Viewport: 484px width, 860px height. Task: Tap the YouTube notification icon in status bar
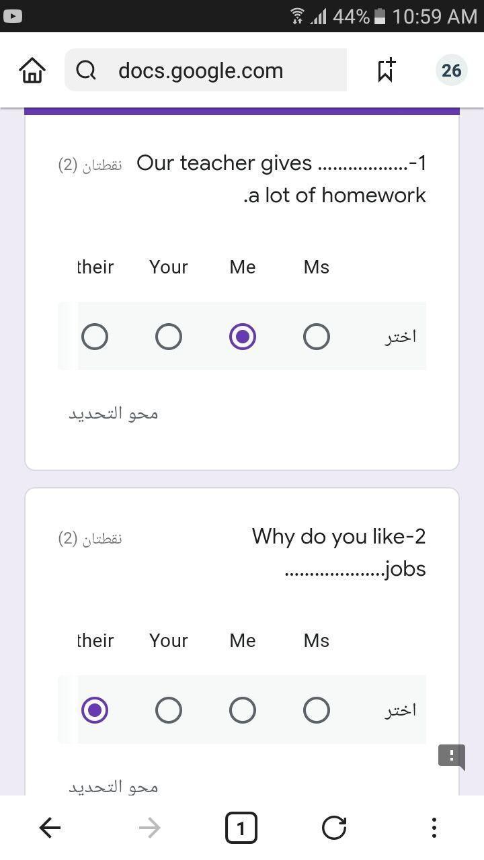click(x=13, y=15)
